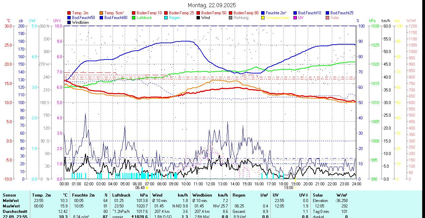Click the Bod.Feucht25 legend color square
425x218 pixels.
(327, 13)
